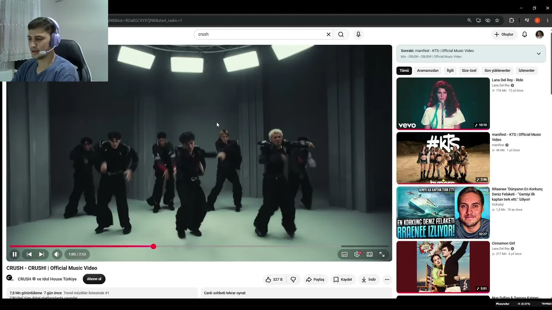Toggle subtitles in the video player
The height and width of the screenshot is (310, 552).
345,254
